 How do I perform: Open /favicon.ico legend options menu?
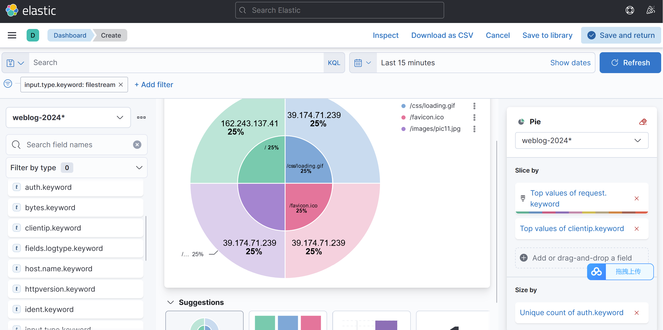pos(474,117)
